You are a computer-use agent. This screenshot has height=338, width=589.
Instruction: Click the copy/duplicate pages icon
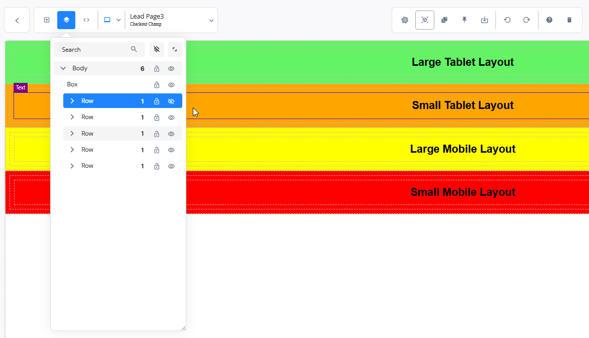444,20
